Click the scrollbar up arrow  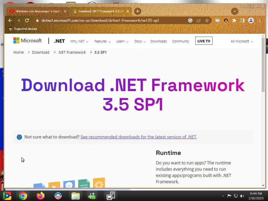coord(263,36)
